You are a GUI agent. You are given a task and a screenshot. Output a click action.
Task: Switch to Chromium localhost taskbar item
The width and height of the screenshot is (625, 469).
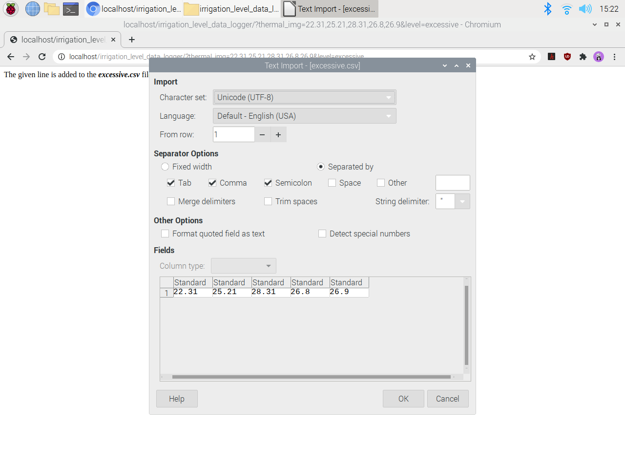[134, 9]
